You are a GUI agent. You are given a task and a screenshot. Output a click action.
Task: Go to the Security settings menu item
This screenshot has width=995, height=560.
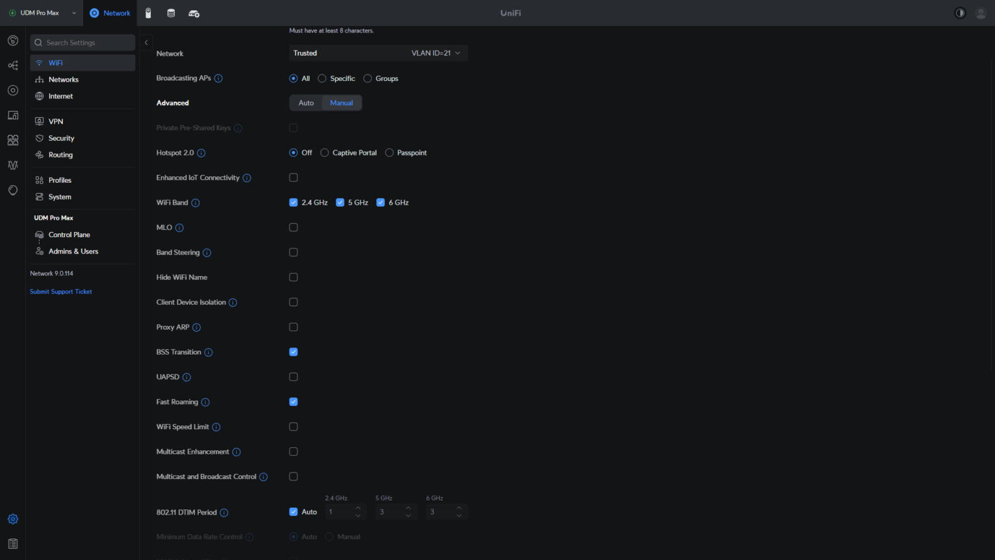click(60, 138)
